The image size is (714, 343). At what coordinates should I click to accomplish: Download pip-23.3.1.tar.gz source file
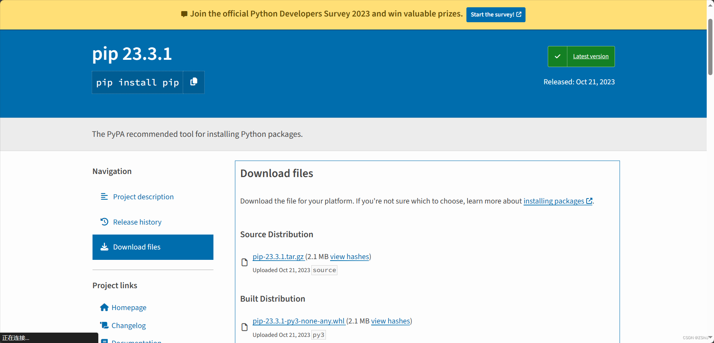point(278,256)
